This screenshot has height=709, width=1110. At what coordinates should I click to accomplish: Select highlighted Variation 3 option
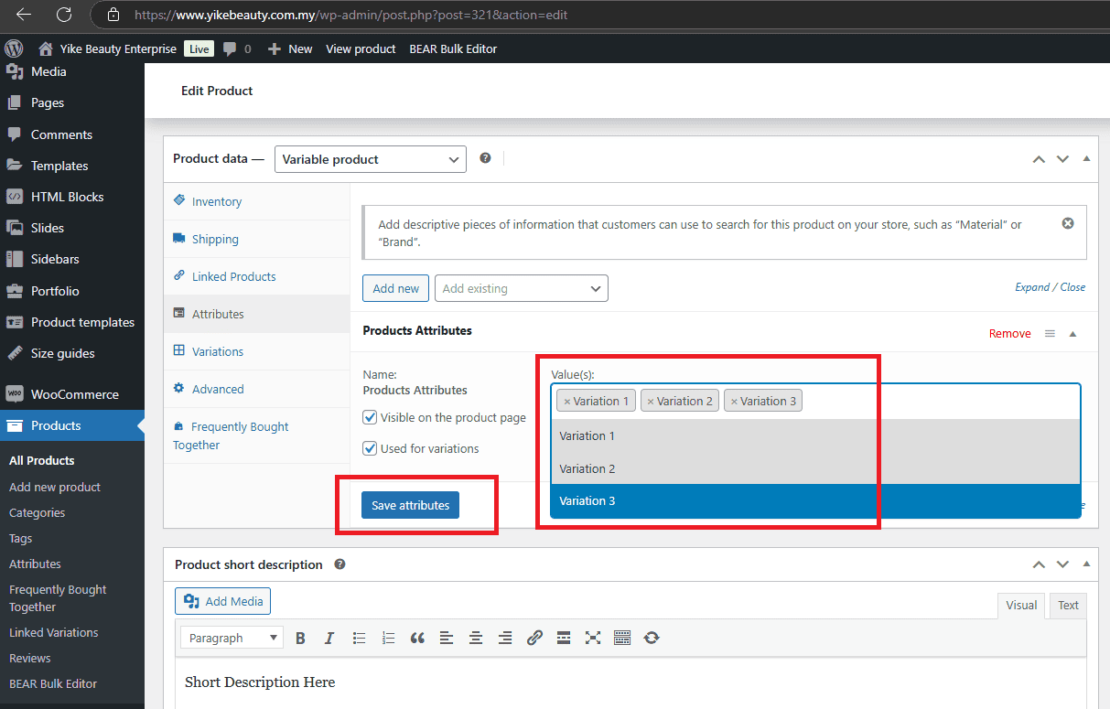click(815, 501)
